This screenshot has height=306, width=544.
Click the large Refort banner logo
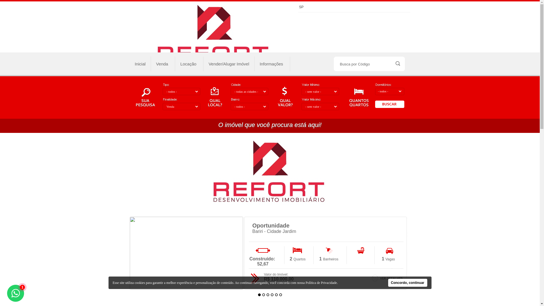[269, 171]
